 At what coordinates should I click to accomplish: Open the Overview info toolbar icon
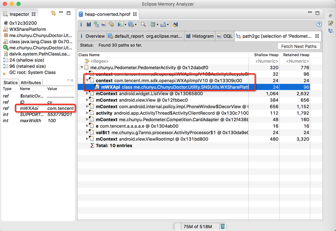coord(81,24)
